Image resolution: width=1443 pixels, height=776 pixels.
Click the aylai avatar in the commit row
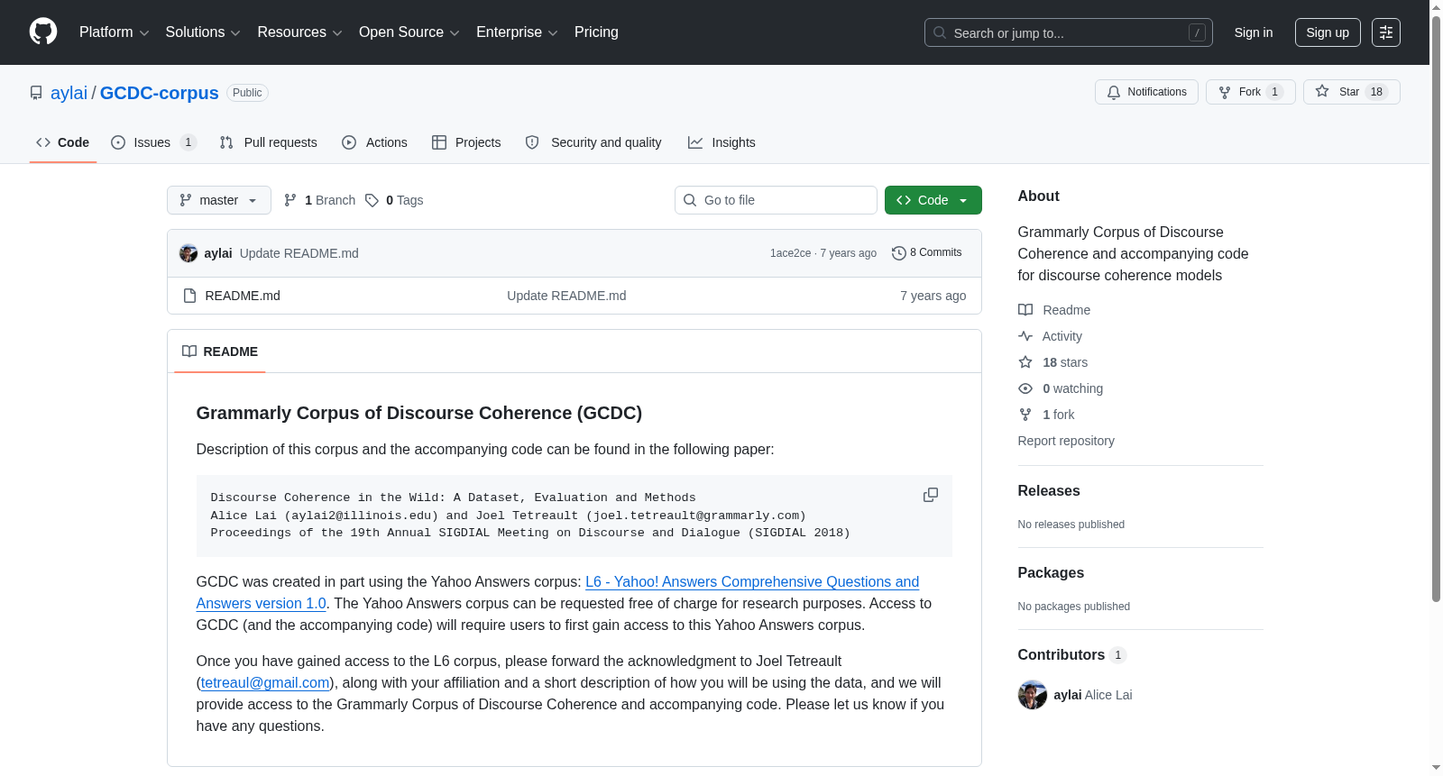(x=188, y=253)
